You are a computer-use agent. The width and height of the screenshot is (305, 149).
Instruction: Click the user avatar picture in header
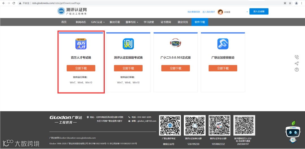coord(220,12)
